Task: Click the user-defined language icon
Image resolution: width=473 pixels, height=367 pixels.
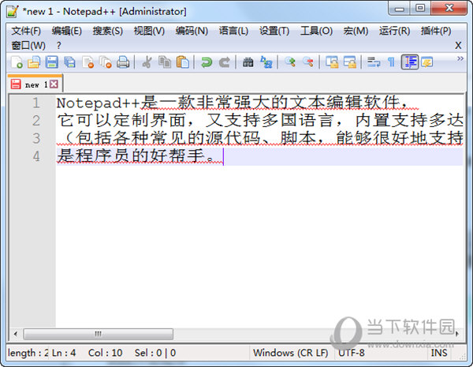Action: click(426, 62)
